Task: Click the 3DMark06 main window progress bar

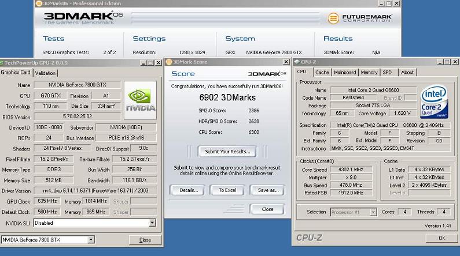Action: (225, 18)
